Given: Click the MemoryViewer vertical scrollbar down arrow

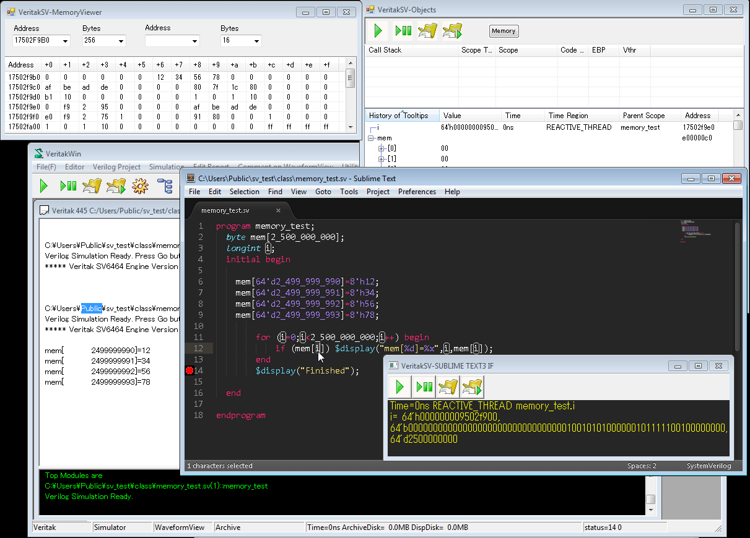Looking at the screenshot, I should click(351, 127).
